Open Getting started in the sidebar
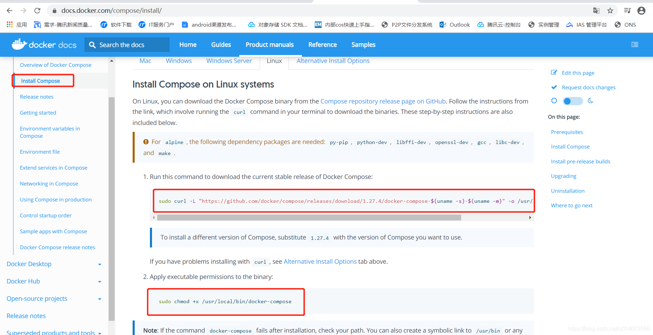This screenshot has height=335, width=653. tap(38, 113)
